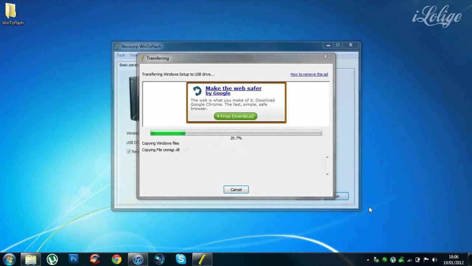This screenshot has width=472, height=266.
Task: Click the green circular tray icon
Action: [385, 260]
